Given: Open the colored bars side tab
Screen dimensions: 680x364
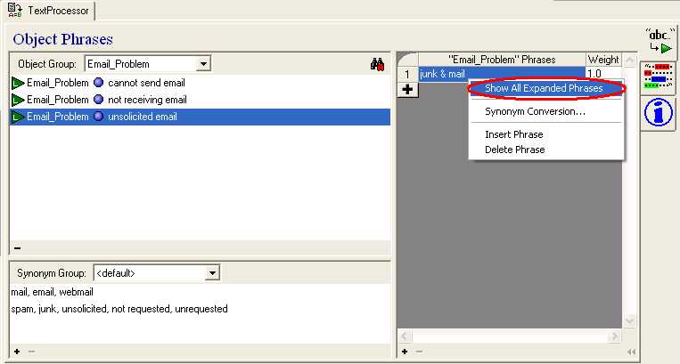Looking at the screenshot, I should pyautogui.click(x=659, y=78).
